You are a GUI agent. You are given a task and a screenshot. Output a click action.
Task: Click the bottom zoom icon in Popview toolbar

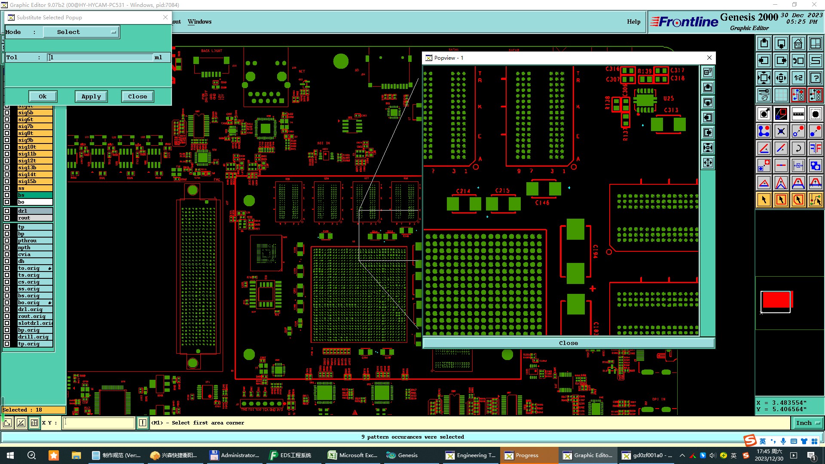click(x=708, y=163)
